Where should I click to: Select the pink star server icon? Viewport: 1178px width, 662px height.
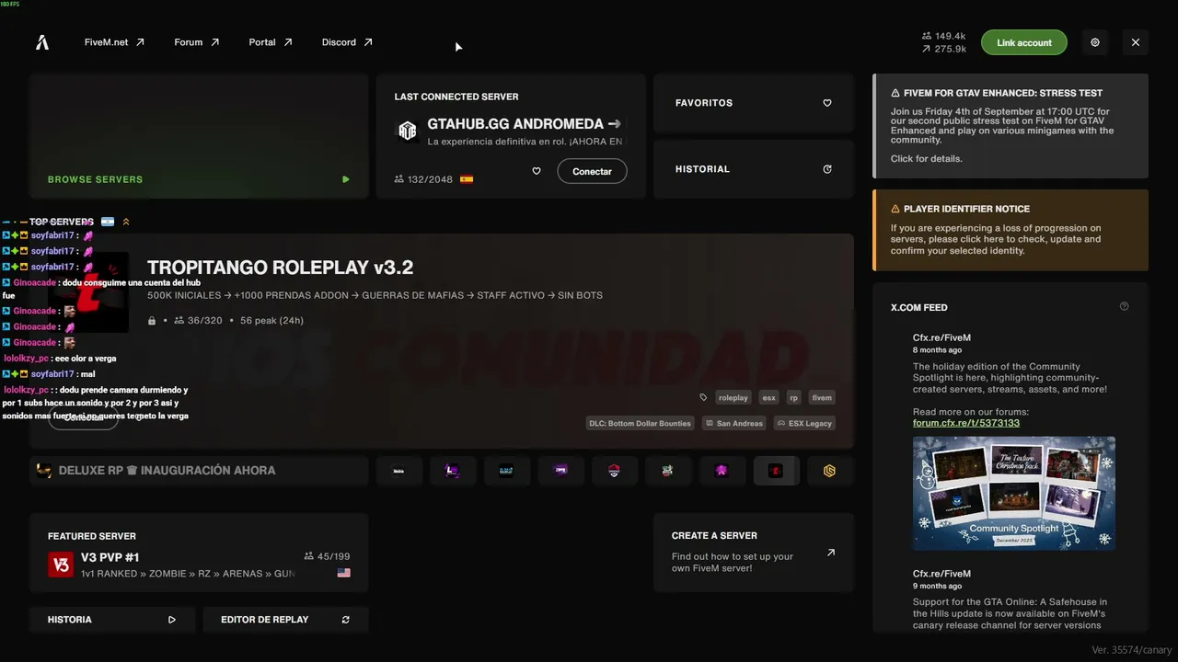click(722, 471)
